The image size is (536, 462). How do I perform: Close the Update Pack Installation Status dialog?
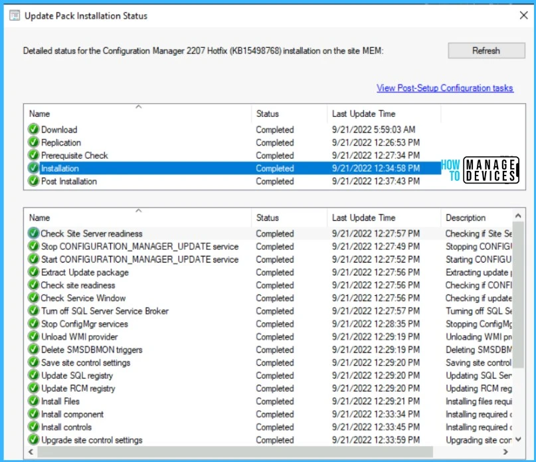point(523,15)
